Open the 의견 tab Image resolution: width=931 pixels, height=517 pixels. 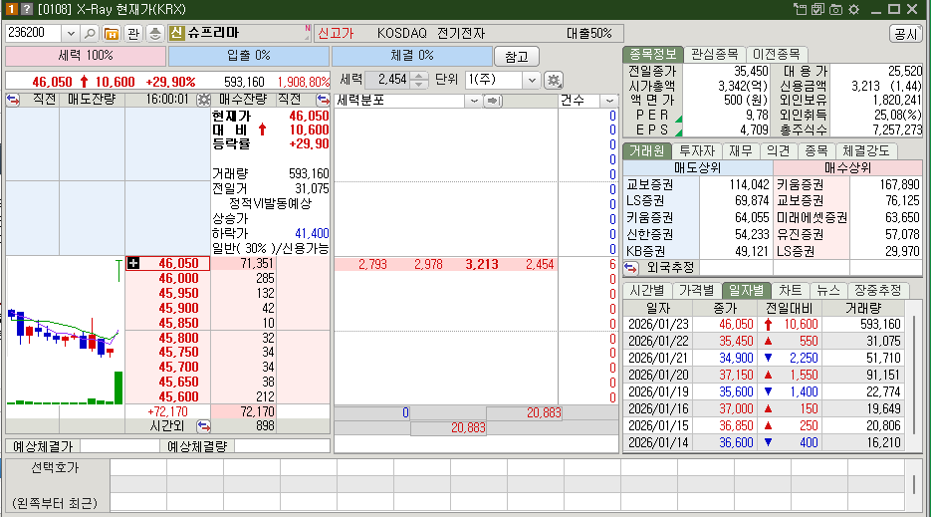tap(779, 151)
